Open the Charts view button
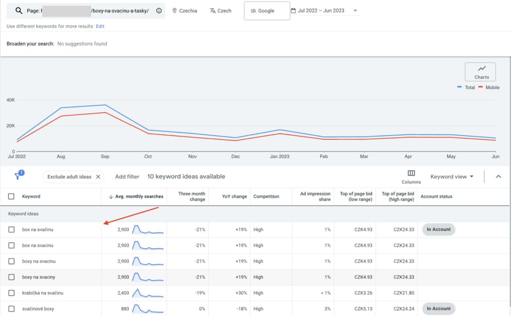Image resolution: width=511 pixels, height=316 pixels. point(480,72)
